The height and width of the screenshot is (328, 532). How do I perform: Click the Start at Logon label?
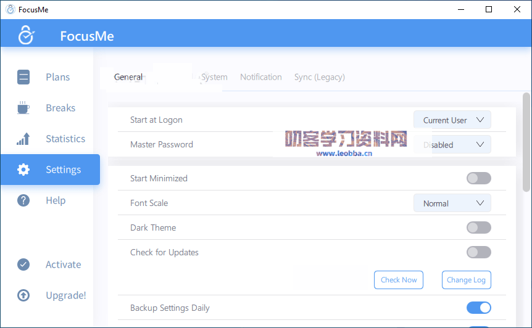click(156, 120)
